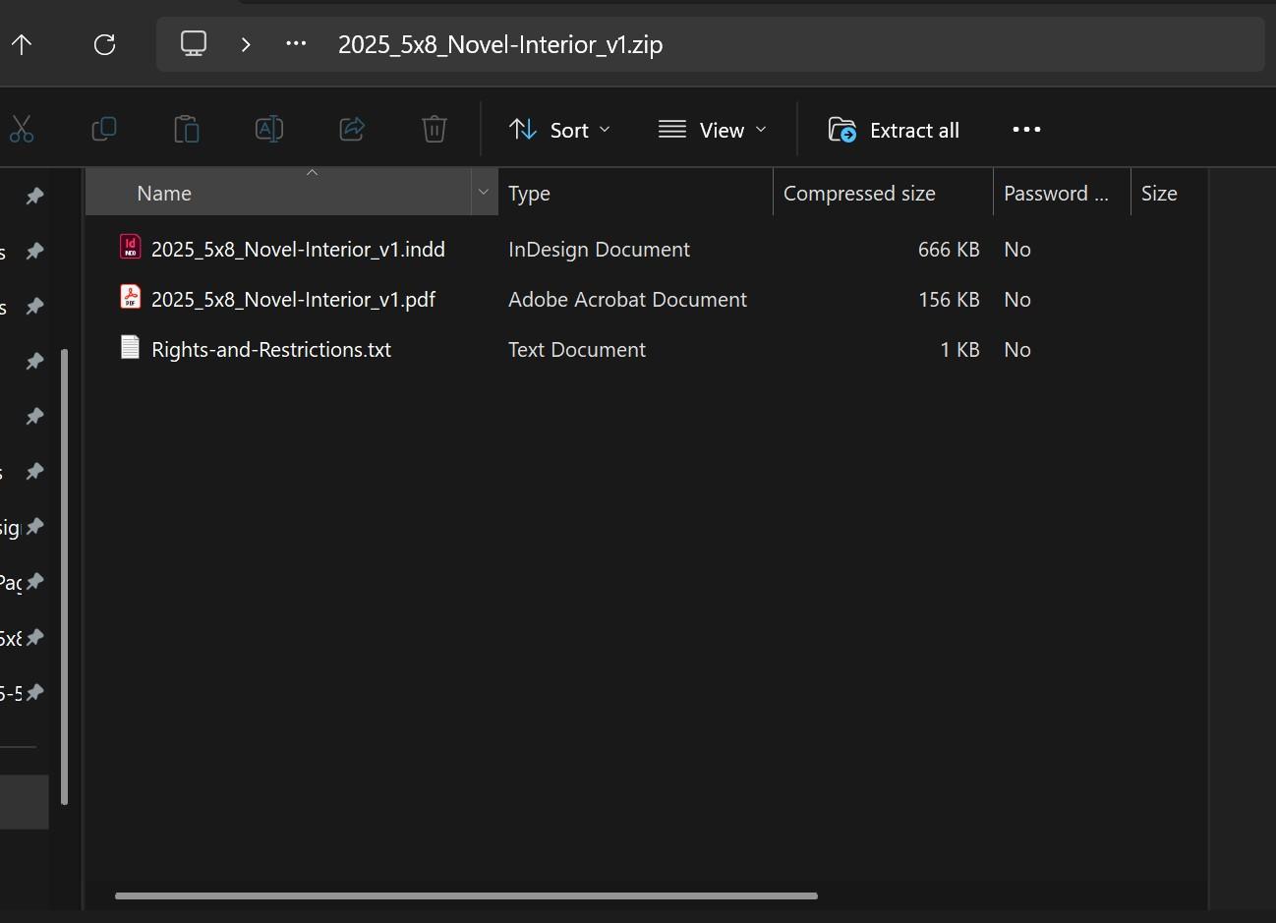Expand the breadcrumb path chevron

(246, 44)
